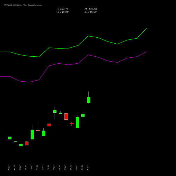Click the open value O: 148.00
The width and height of the screenshot is (176, 176).
point(62,12)
